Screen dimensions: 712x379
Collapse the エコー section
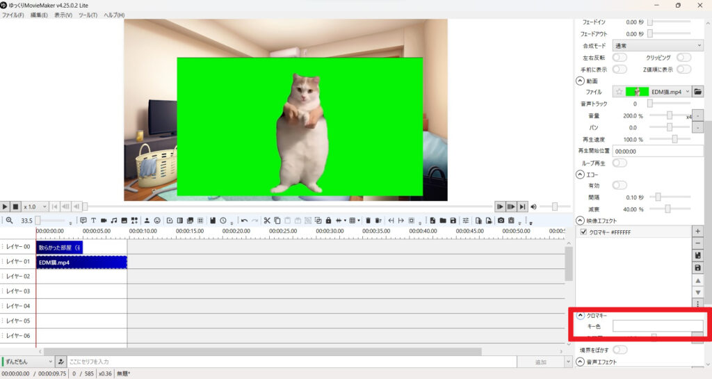coord(580,175)
